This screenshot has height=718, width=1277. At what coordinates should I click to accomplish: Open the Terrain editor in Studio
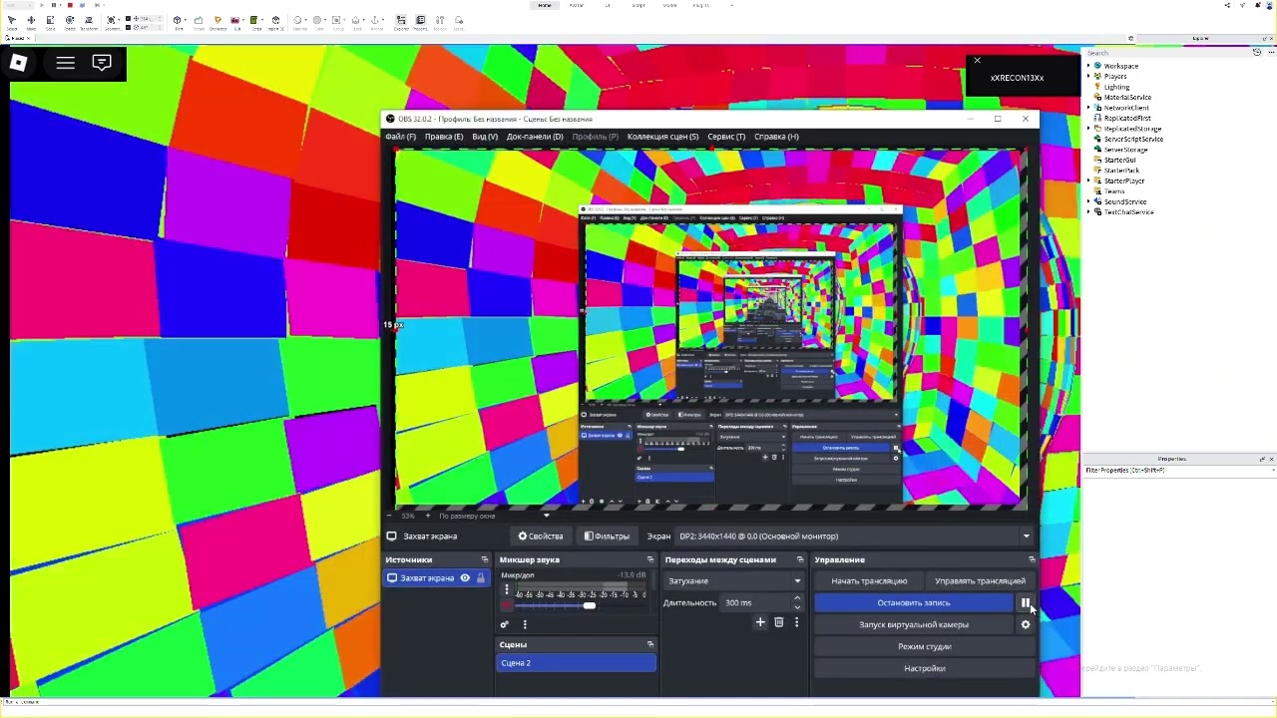[199, 21]
